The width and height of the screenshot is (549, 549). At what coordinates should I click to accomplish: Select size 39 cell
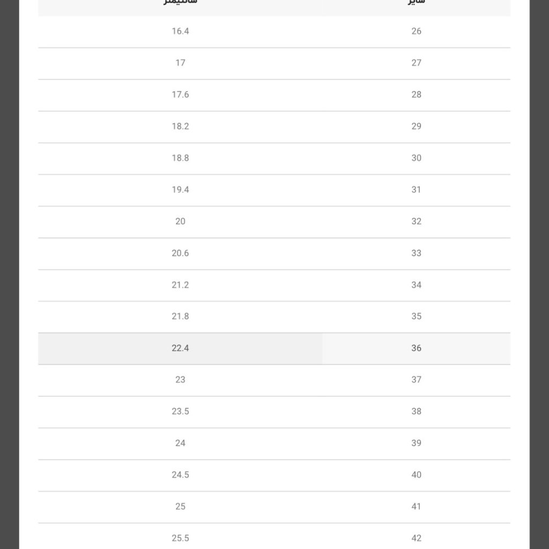tap(416, 443)
